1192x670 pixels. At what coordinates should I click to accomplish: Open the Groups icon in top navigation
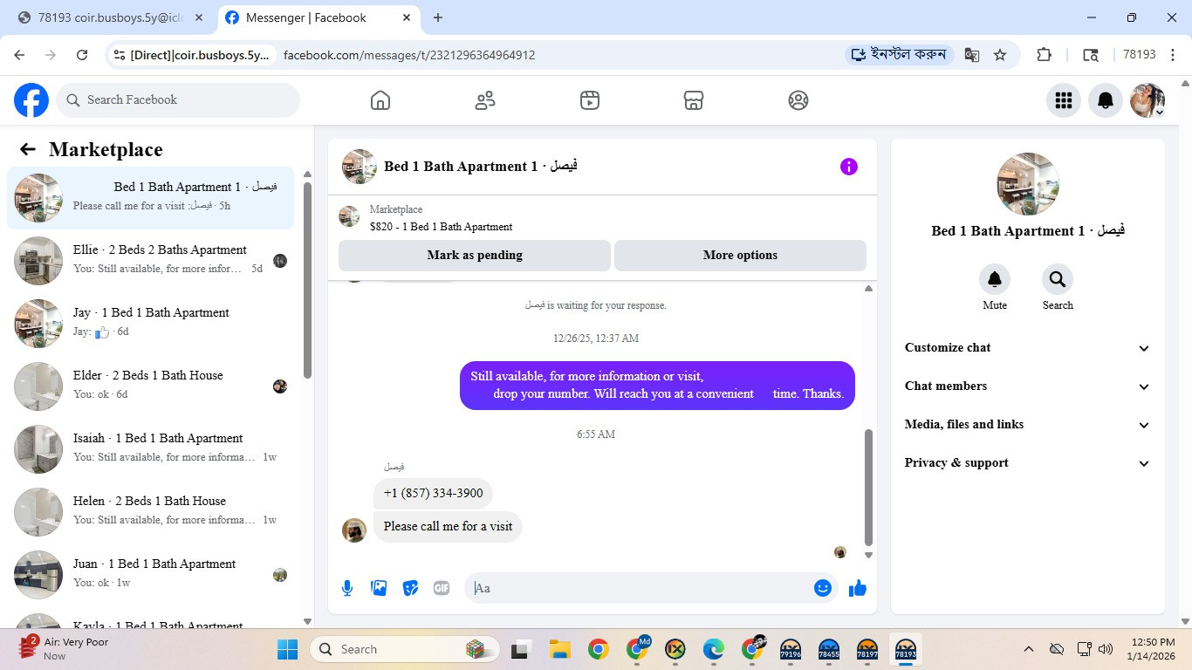(798, 100)
